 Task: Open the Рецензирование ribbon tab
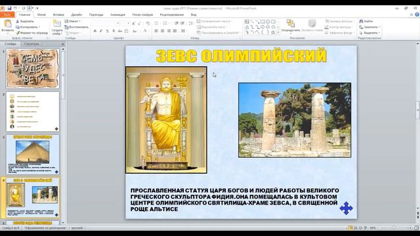172,14
